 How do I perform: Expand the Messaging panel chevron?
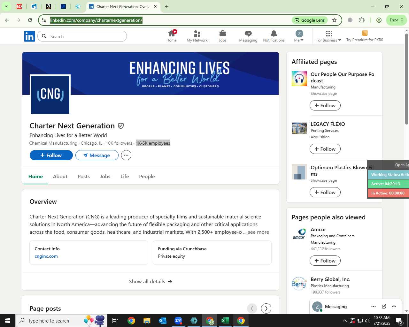pyautogui.click(x=394, y=307)
